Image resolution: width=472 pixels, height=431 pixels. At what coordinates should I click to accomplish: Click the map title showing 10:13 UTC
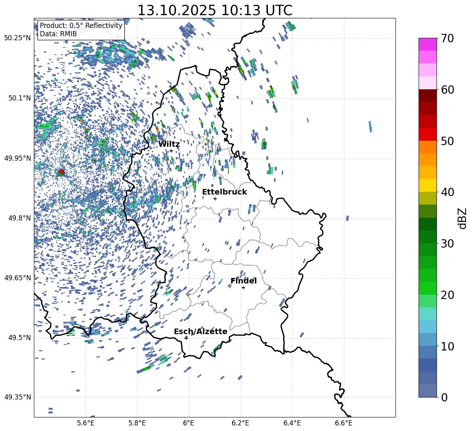214,10
